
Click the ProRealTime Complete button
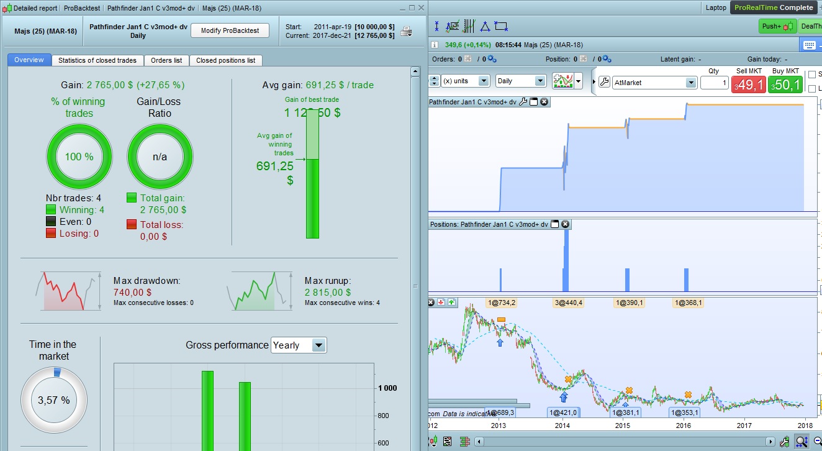(774, 8)
